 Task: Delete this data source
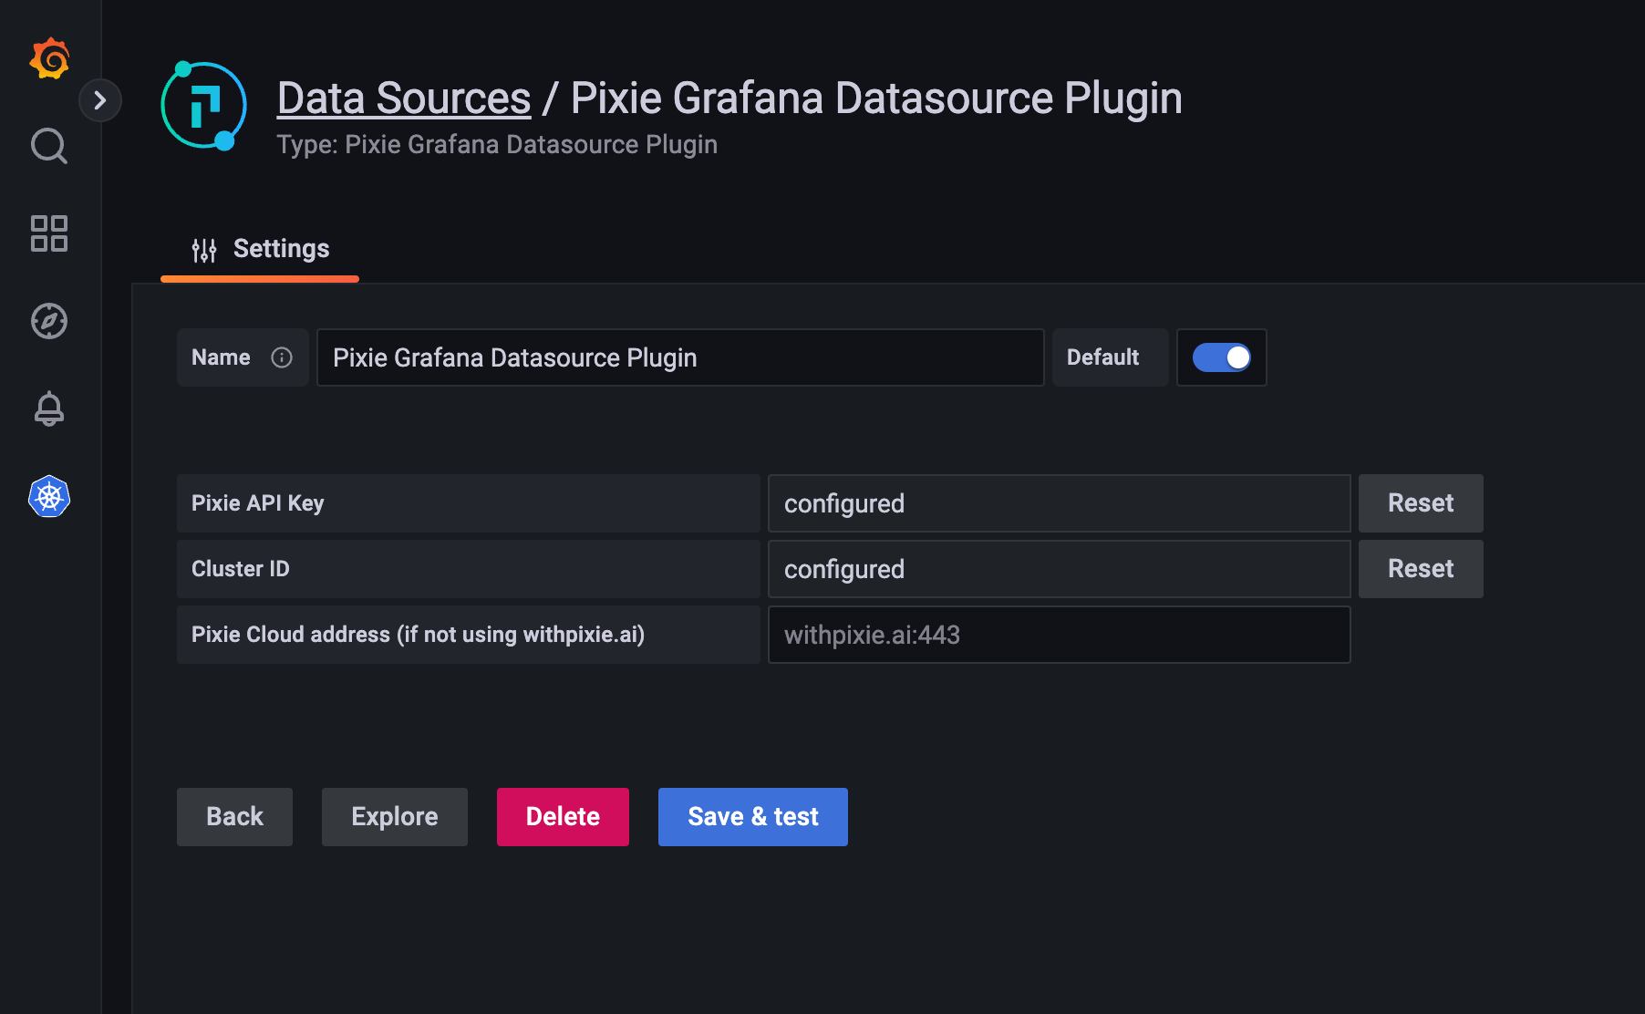click(x=563, y=817)
